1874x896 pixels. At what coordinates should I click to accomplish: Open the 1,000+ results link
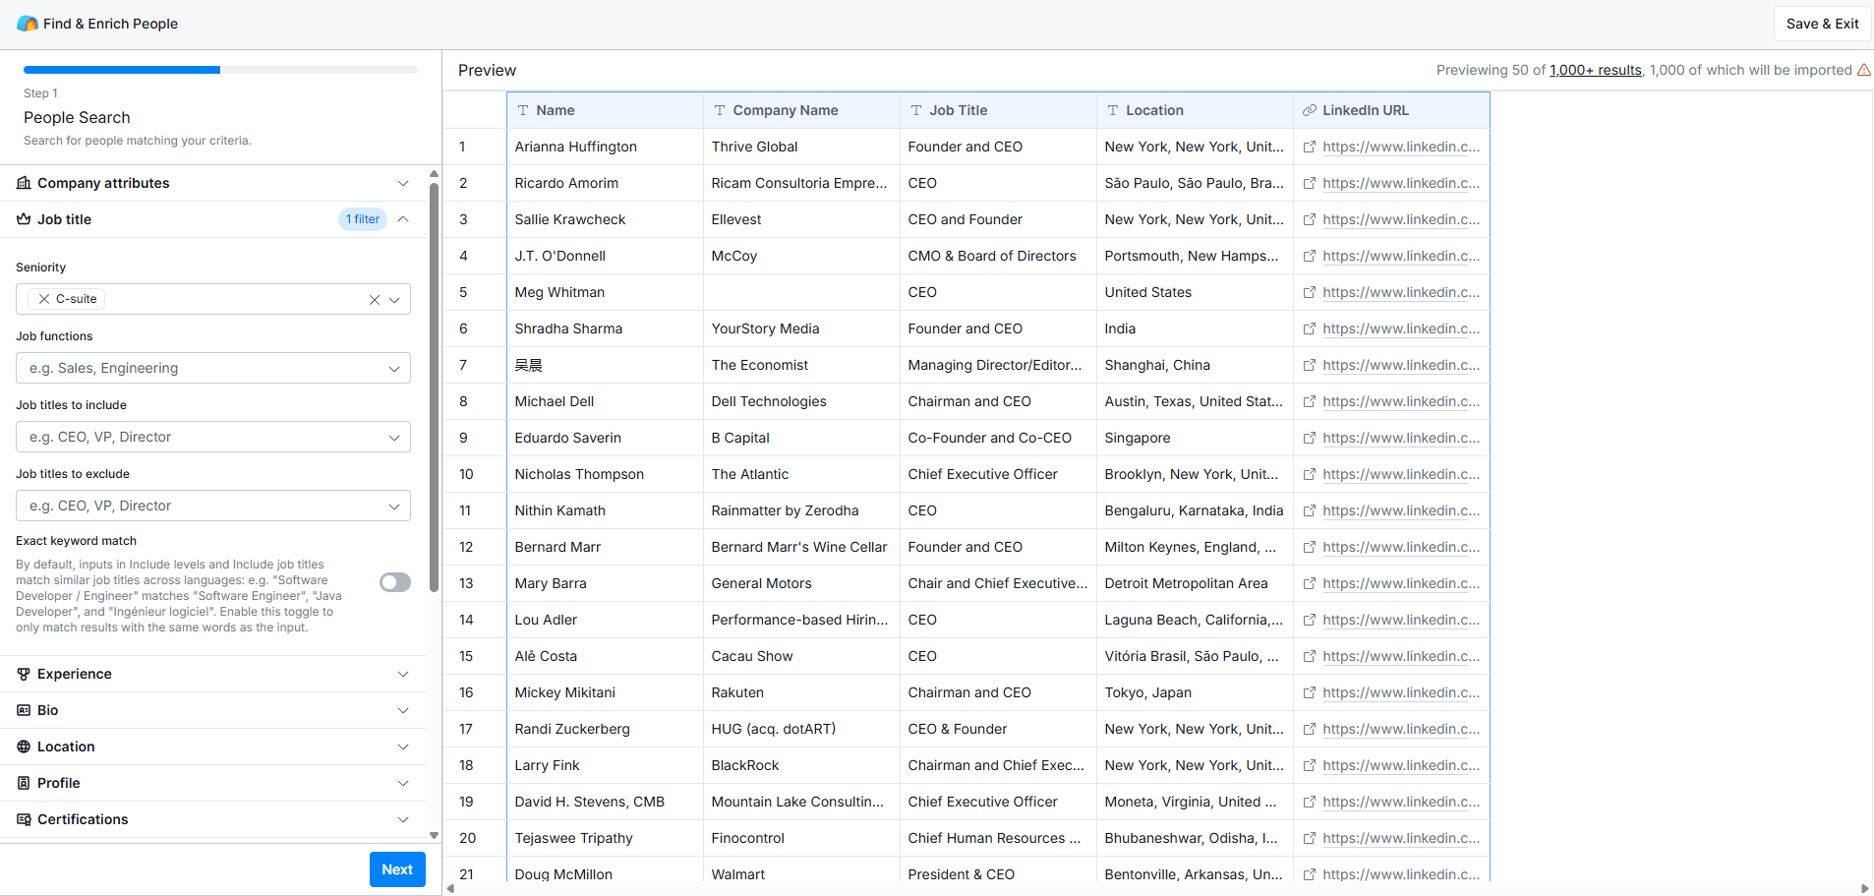tap(1594, 70)
